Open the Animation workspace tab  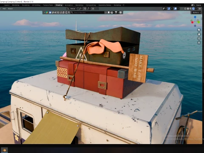click(x=69, y=5)
